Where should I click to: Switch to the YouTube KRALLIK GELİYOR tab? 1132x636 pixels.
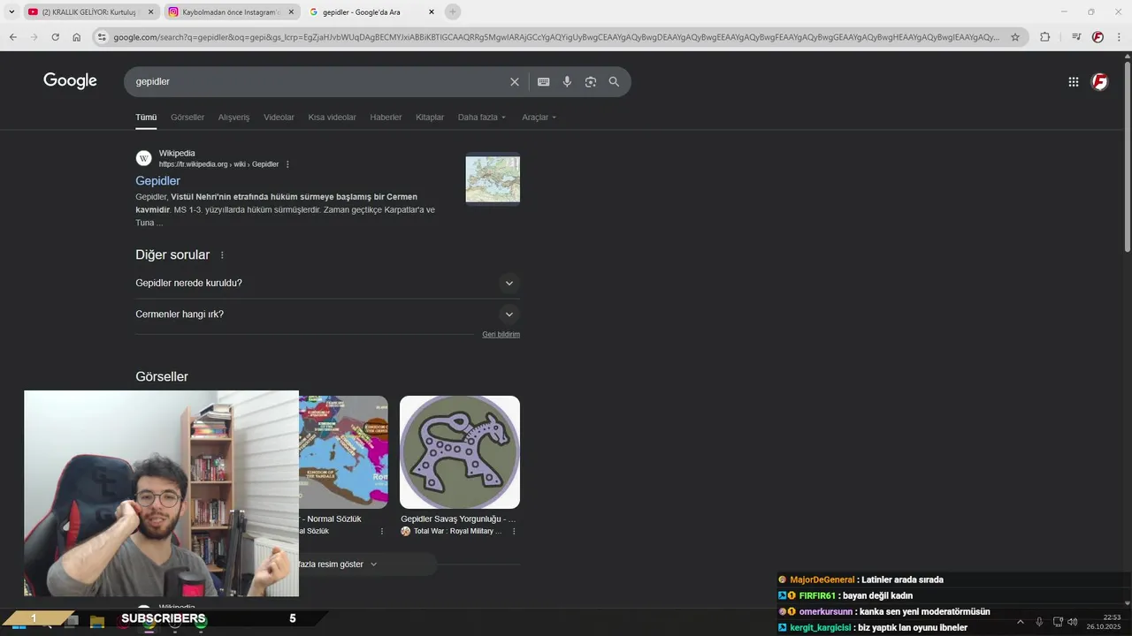[x=90, y=11]
